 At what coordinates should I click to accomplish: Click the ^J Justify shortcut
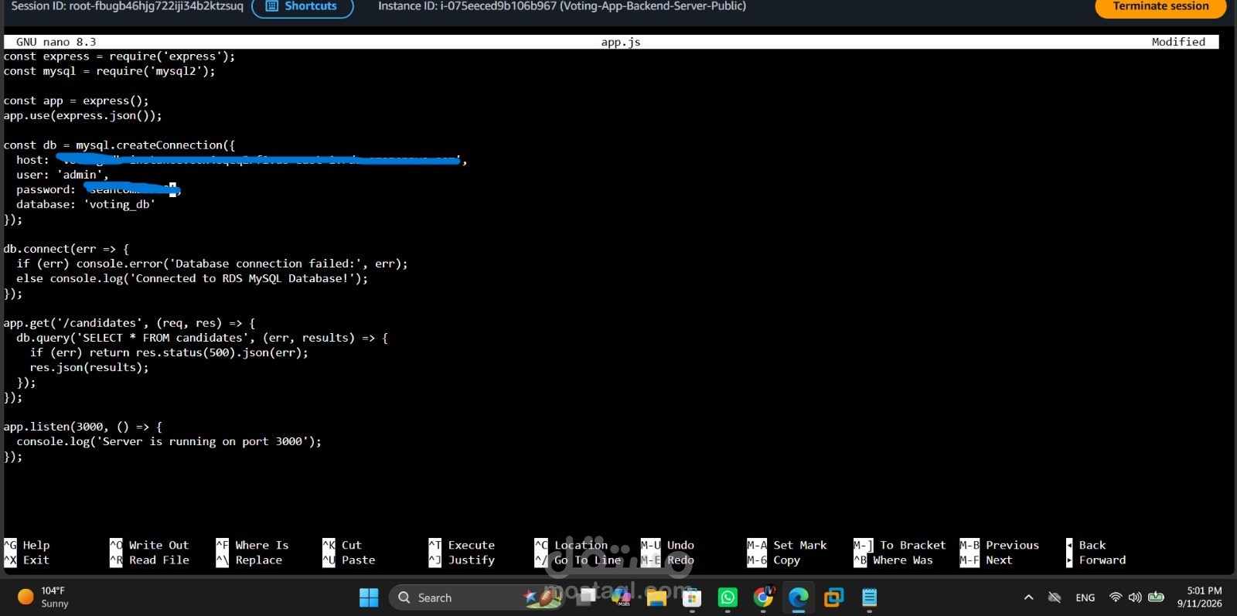point(462,560)
